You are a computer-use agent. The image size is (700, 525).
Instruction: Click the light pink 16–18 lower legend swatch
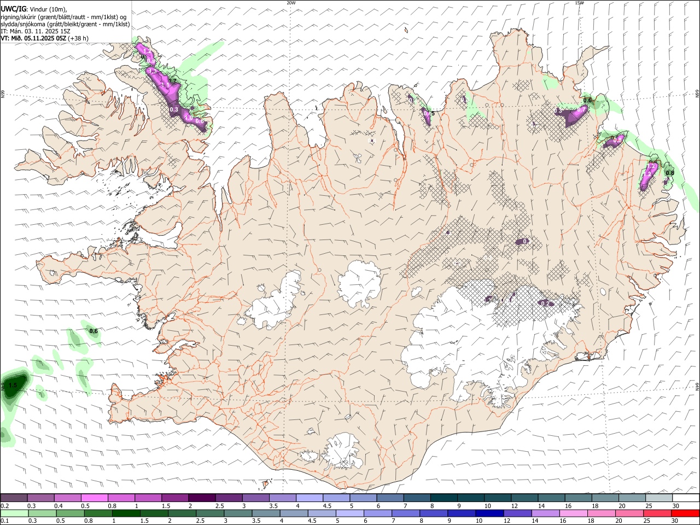(573, 513)
